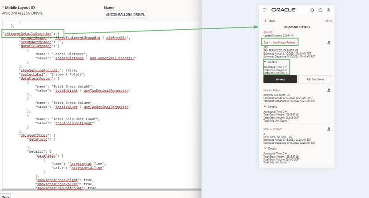Click the "showServiceProvider" line in JSON
Viewport: 369px width, 198px height.
point(48,70)
